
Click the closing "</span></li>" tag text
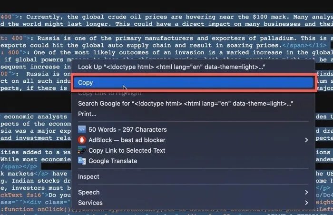click(x=304, y=46)
